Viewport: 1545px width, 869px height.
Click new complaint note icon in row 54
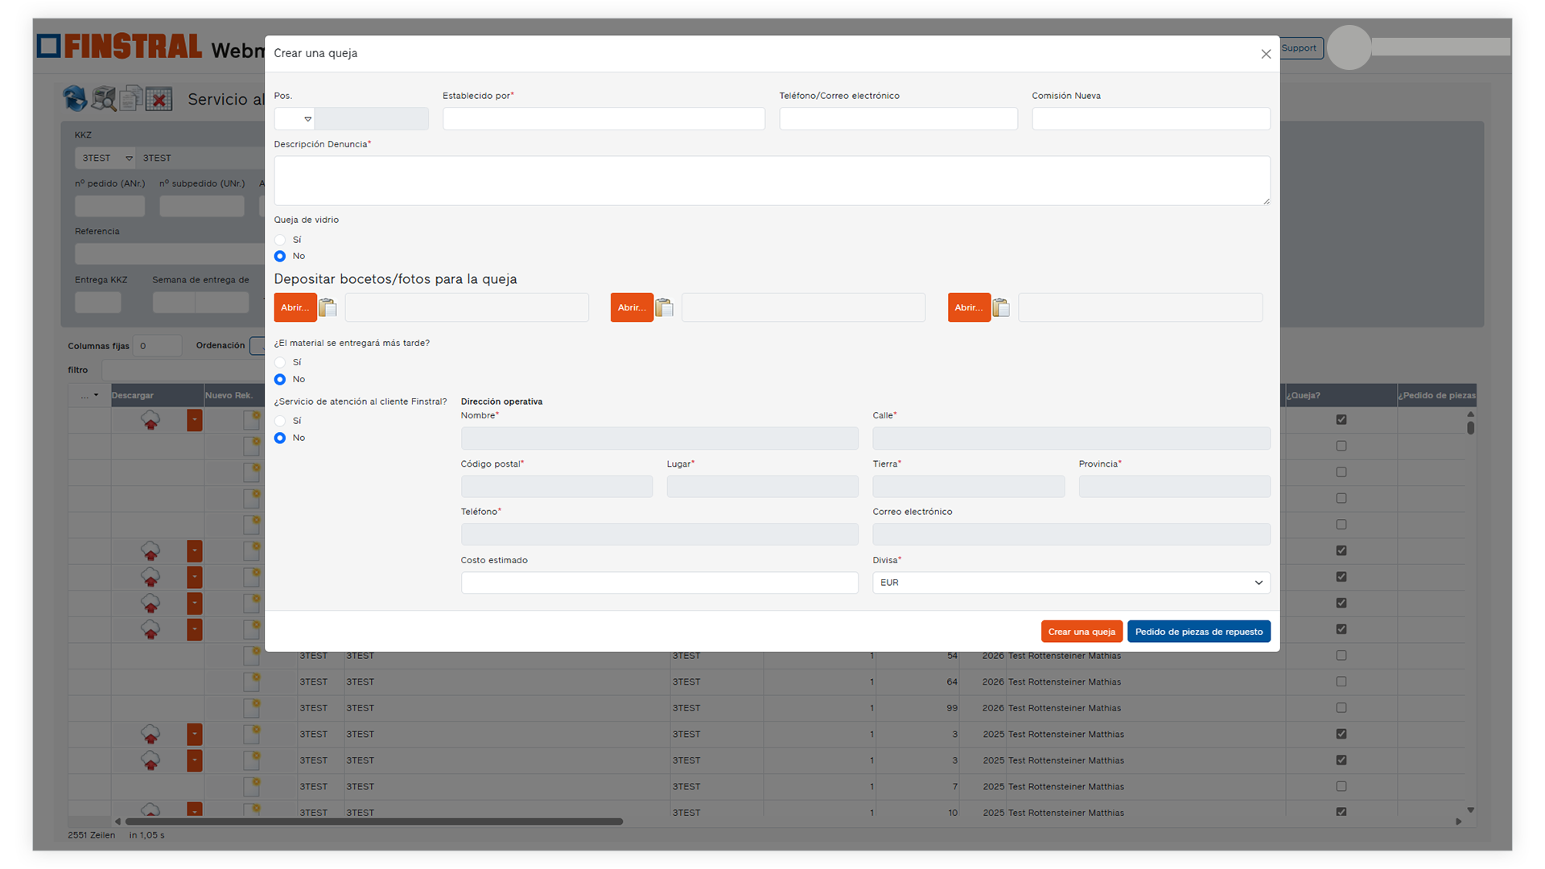(252, 656)
